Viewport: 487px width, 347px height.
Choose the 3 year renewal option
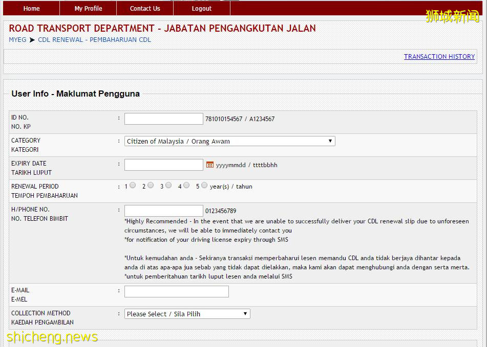(x=168, y=186)
